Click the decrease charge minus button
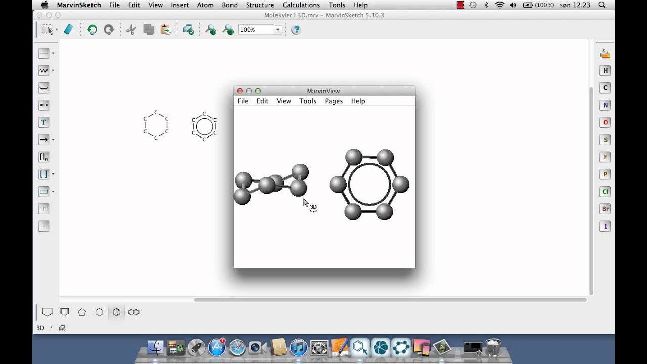The height and width of the screenshot is (364, 647). (44, 226)
